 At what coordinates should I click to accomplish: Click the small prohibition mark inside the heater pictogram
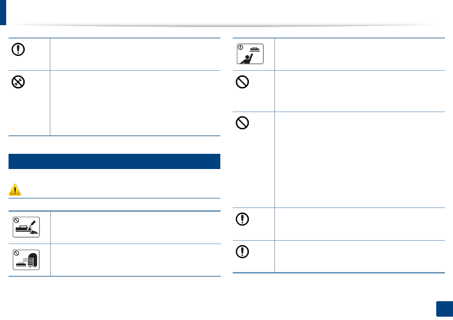tap(17, 253)
